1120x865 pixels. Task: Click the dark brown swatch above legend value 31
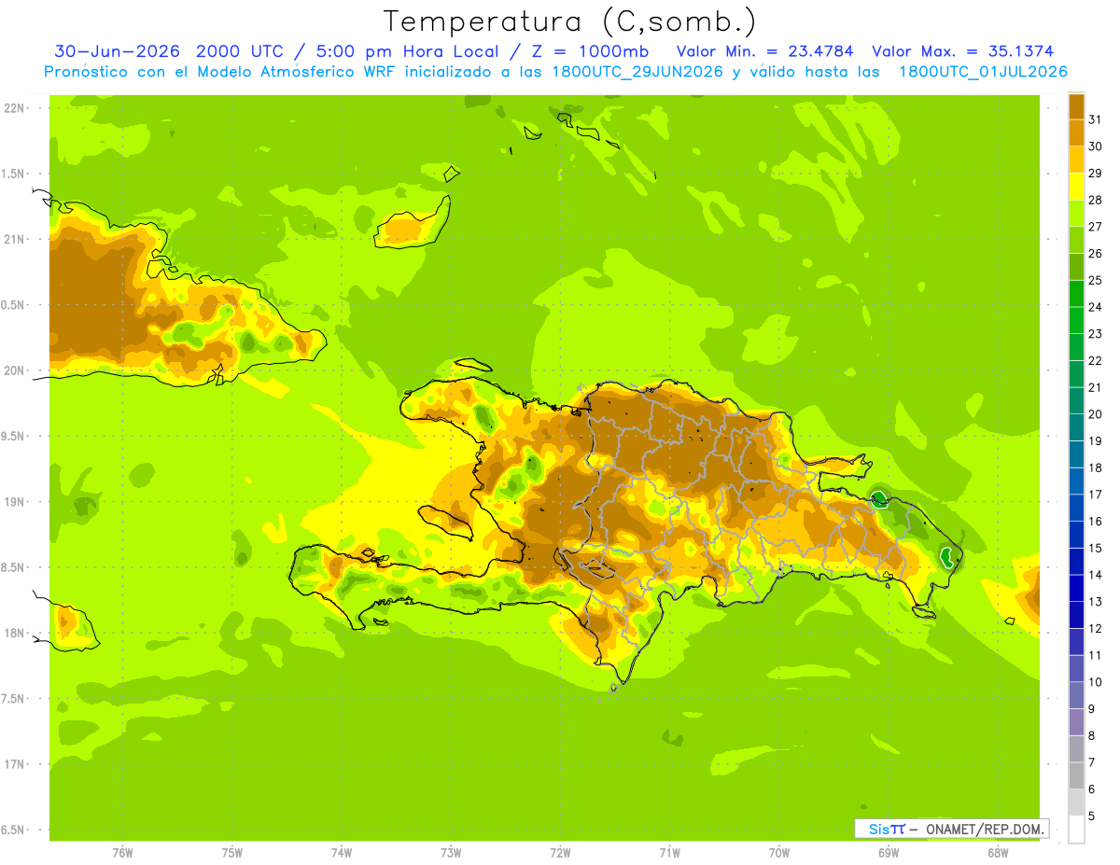pos(1076,105)
